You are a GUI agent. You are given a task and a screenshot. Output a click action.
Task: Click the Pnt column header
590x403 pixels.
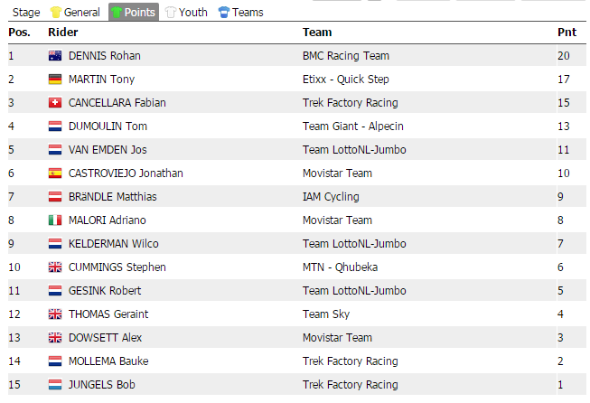pyautogui.click(x=567, y=33)
